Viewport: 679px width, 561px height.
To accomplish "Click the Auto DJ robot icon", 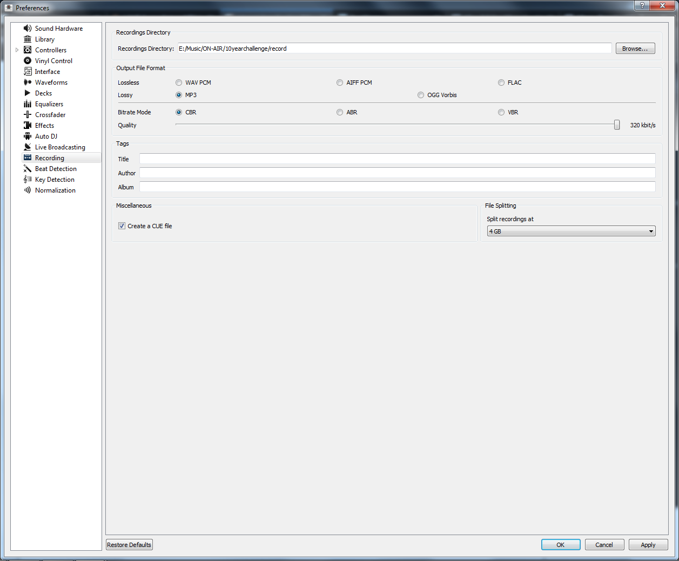I will coord(28,136).
